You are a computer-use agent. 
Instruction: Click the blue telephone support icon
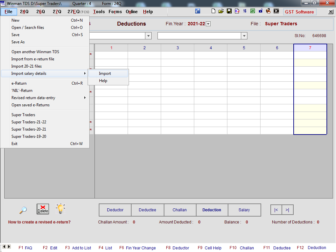[198, 11]
